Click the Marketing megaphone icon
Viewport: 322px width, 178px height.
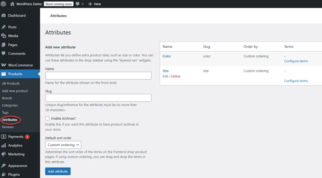3,154
